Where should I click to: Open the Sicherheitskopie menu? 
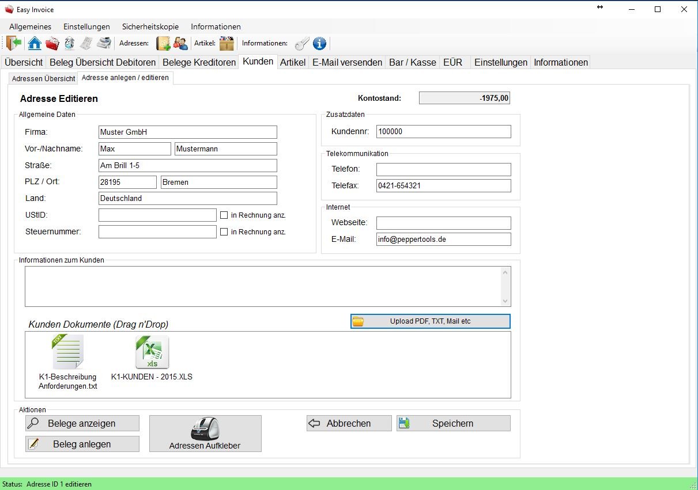point(150,26)
